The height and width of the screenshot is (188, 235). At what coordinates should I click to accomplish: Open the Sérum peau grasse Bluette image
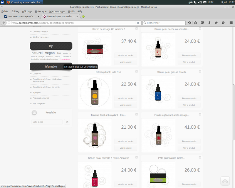(158, 92)
